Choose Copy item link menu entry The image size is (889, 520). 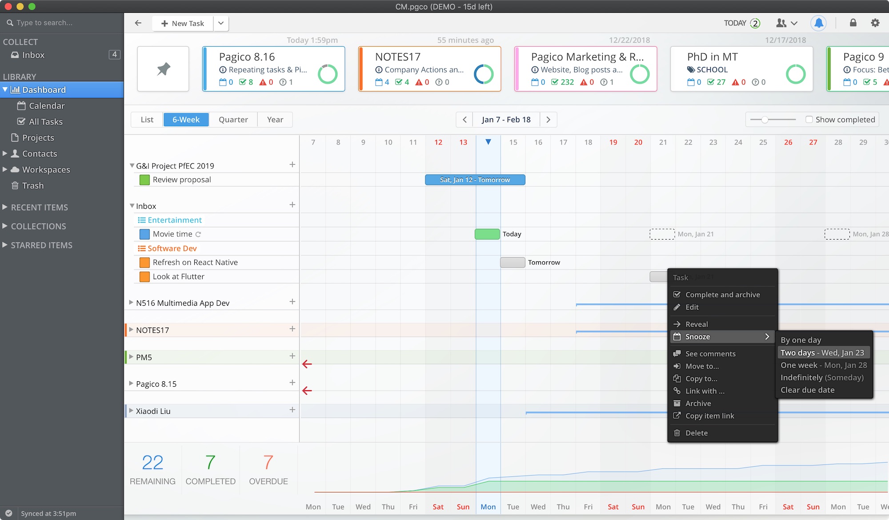(722, 416)
